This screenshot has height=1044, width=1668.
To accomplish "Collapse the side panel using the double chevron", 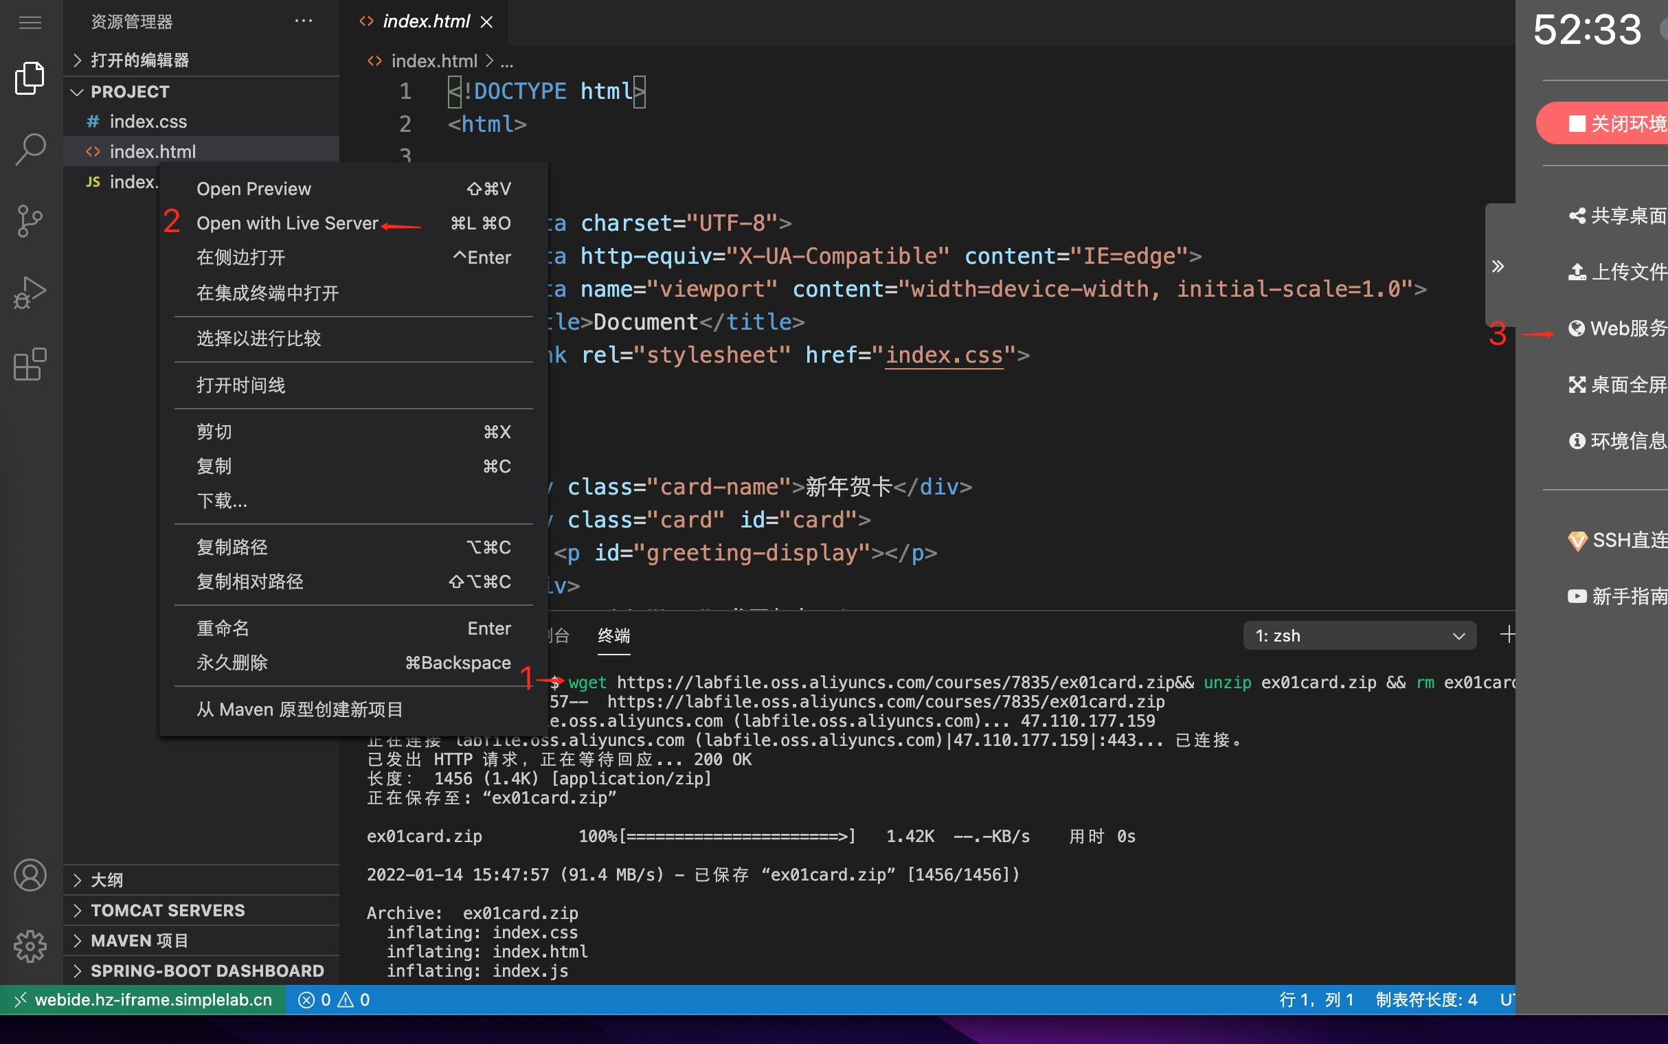I will coord(1498,266).
